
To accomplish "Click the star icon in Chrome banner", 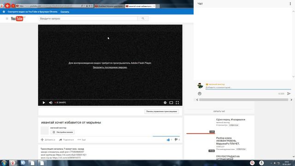I will tap(4, 12).
